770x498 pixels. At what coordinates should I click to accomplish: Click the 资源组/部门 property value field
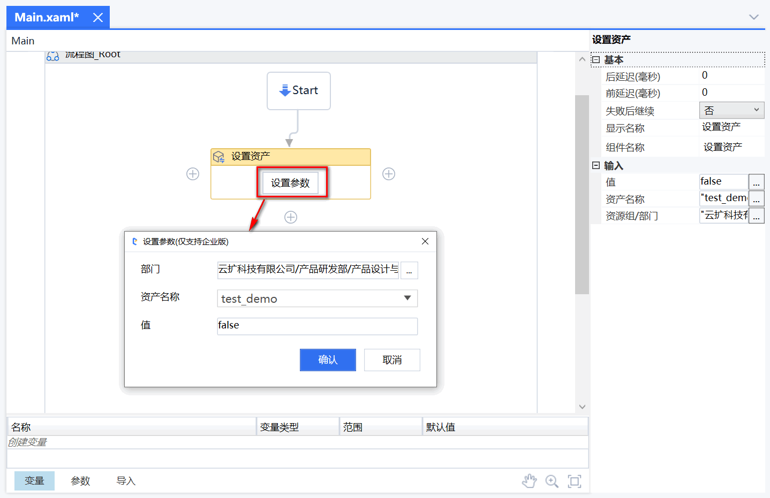pos(723,216)
